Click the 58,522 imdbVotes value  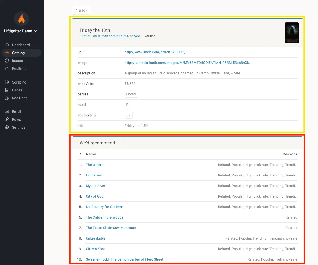pyautogui.click(x=130, y=84)
